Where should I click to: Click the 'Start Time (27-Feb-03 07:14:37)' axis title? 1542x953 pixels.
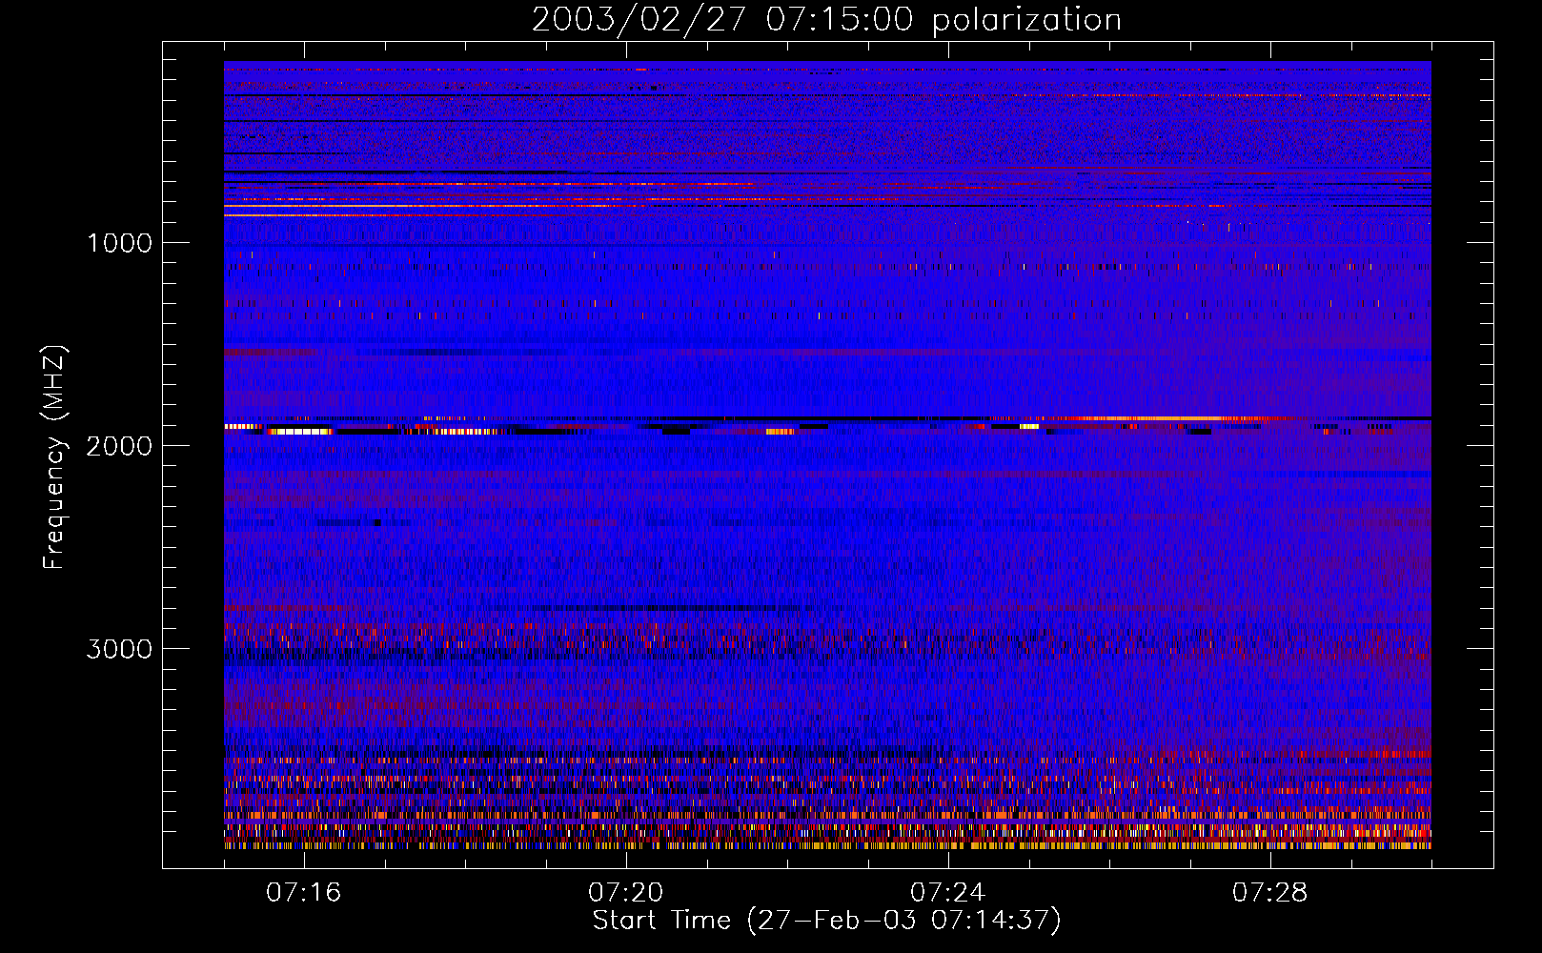pyautogui.click(x=827, y=921)
